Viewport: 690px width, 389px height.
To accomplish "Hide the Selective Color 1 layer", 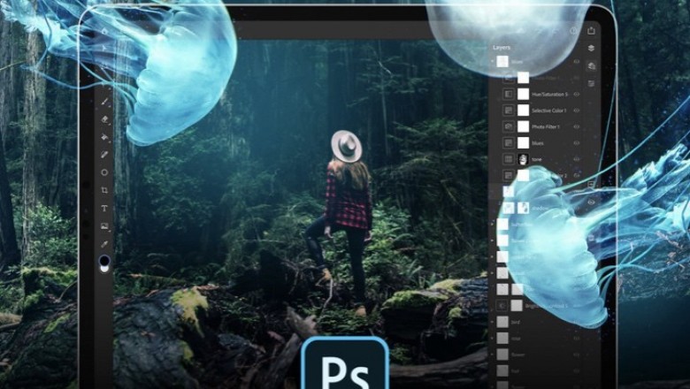I will click(x=576, y=111).
